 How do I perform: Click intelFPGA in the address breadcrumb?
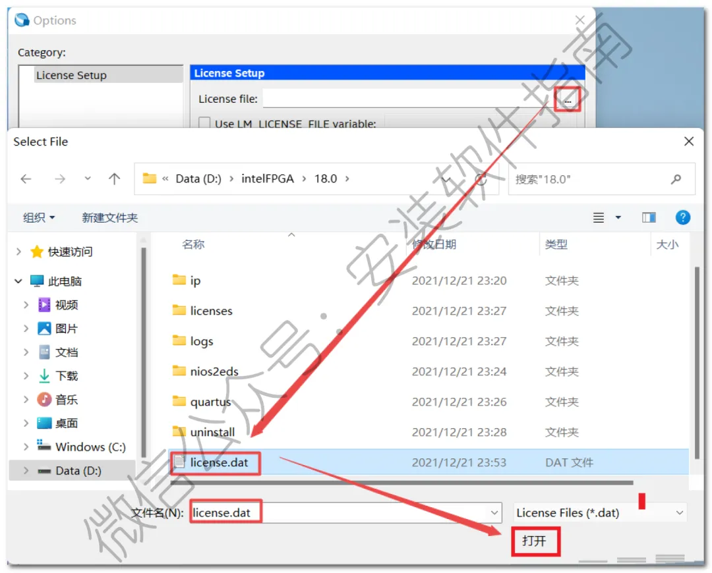[x=268, y=178]
